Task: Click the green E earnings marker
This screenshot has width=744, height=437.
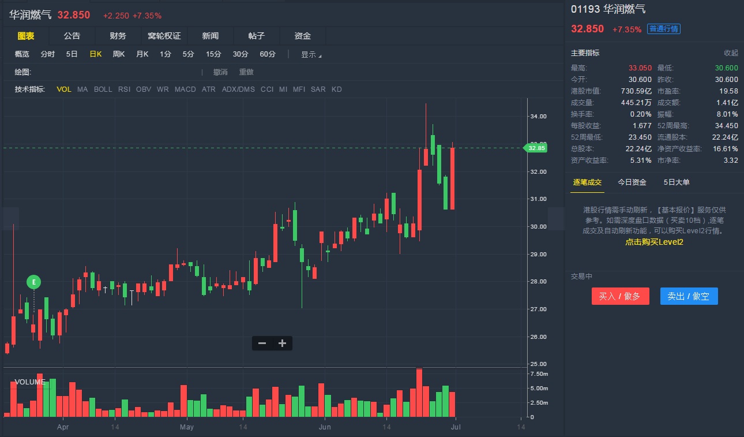Action: [x=34, y=282]
